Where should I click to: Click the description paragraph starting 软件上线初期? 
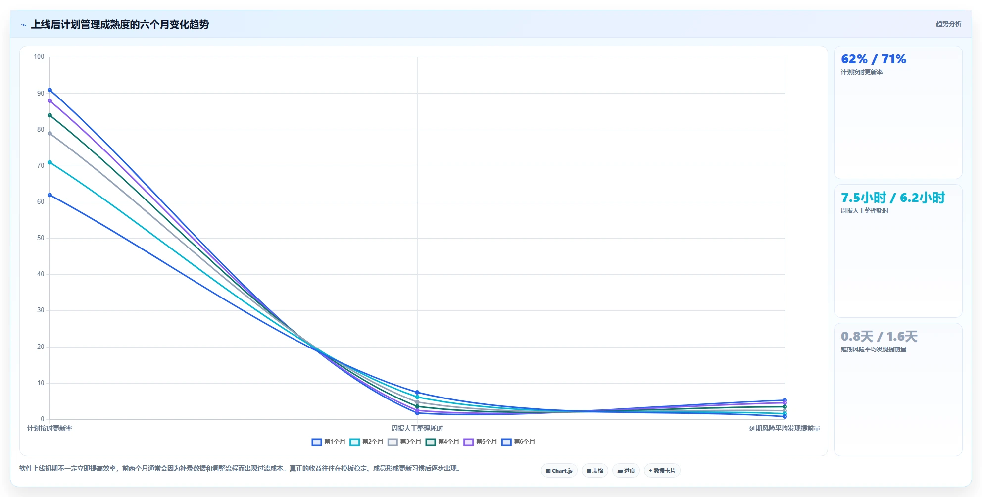coord(241,468)
